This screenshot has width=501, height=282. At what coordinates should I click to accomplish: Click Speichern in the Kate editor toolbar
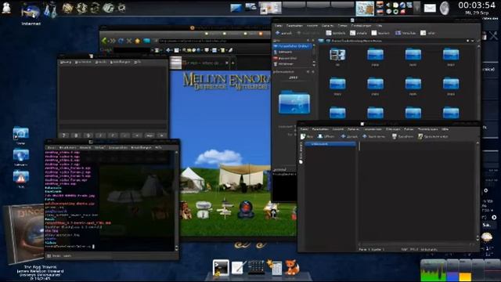pos(402,136)
